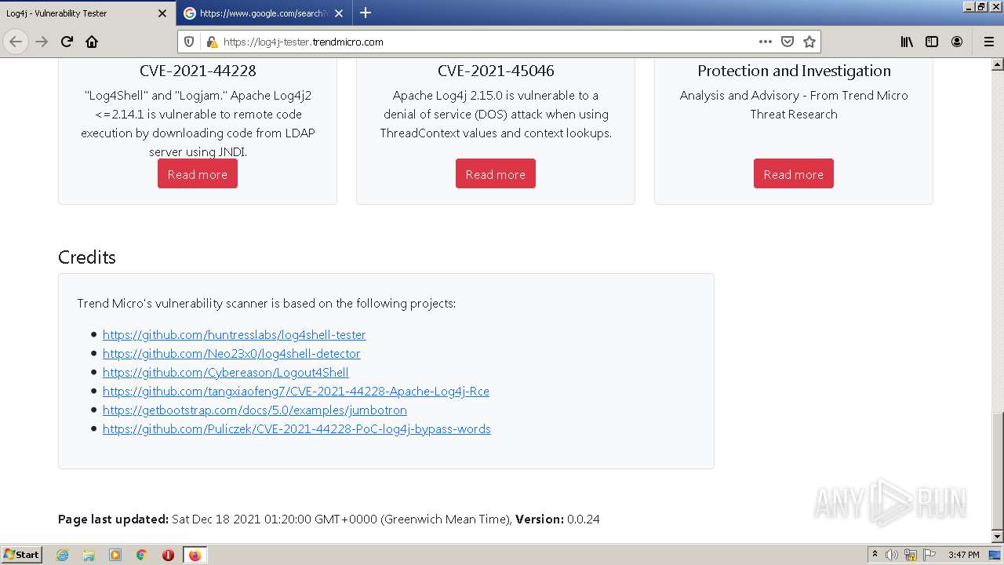This screenshot has height=565, width=1004.
Task: Click the Credits heading
Action: coord(87,257)
